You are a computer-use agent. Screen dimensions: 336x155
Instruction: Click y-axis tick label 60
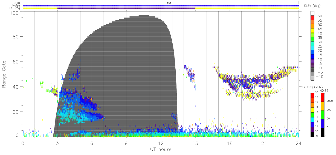16,62
